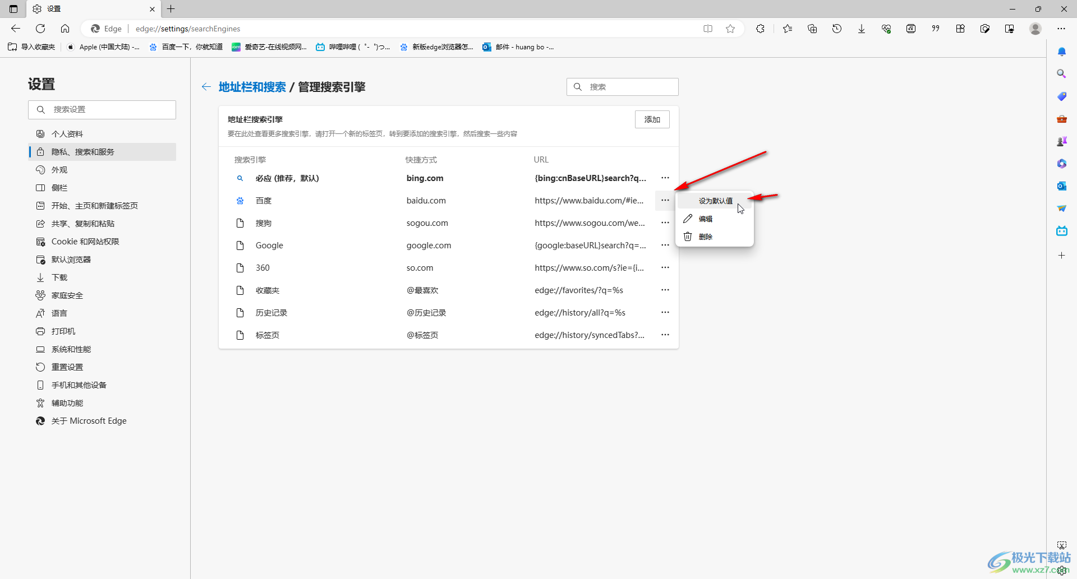The width and height of the screenshot is (1077, 579).
Task: Open 爱奇艺-在线视频网 bookmark
Action: pos(269,47)
